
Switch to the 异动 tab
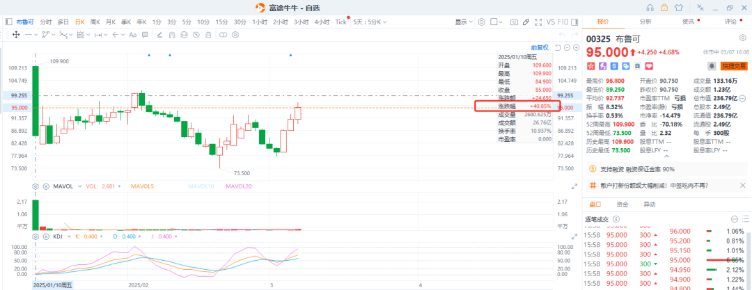click(x=649, y=204)
